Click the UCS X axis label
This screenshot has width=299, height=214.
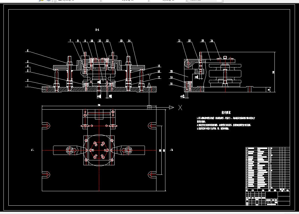point(180,108)
